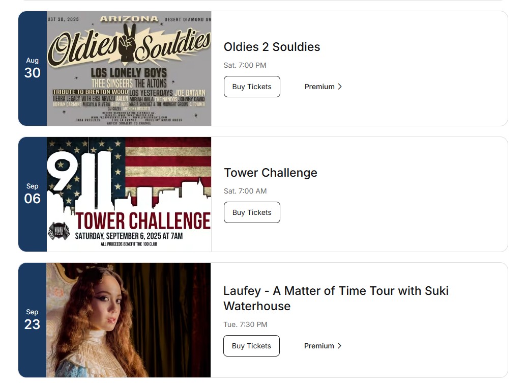Image resolution: width=527 pixels, height=383 pixels.
Task: Open the Tower Challenge event title
Action: 270,173
